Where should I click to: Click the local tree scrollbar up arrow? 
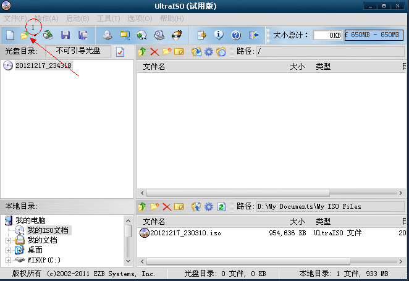pyautogui.click(x=128, y=221)
